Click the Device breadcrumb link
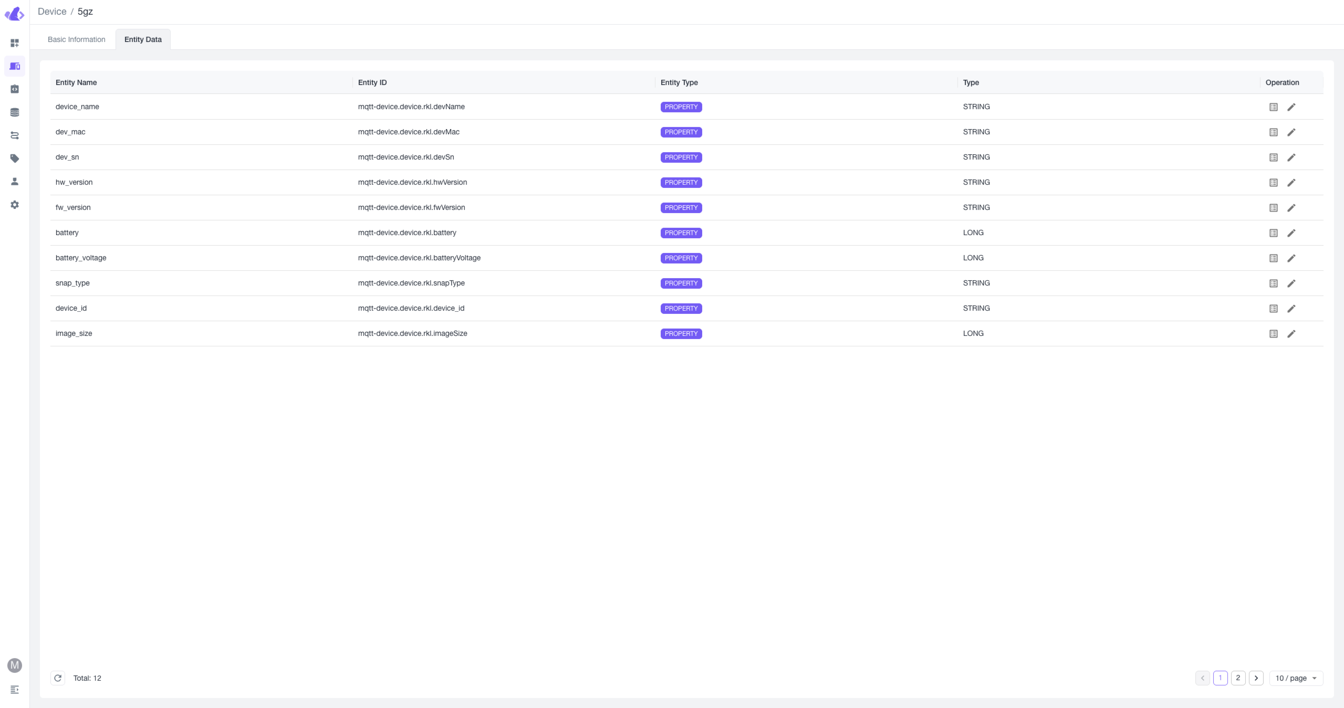1344x708 pixels. [x=52, y=12]
